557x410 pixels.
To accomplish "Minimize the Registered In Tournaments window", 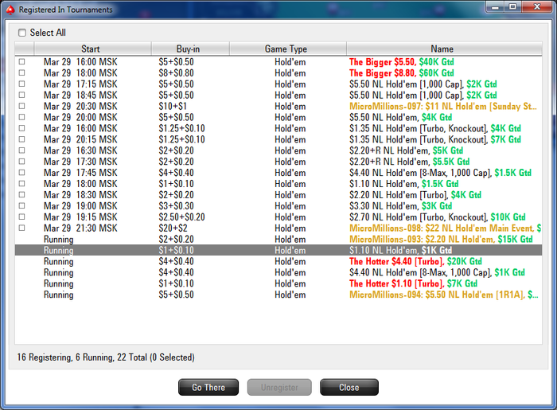I will 496,6.
